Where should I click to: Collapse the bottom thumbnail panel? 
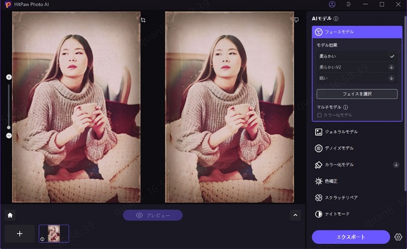pos(296,215)
